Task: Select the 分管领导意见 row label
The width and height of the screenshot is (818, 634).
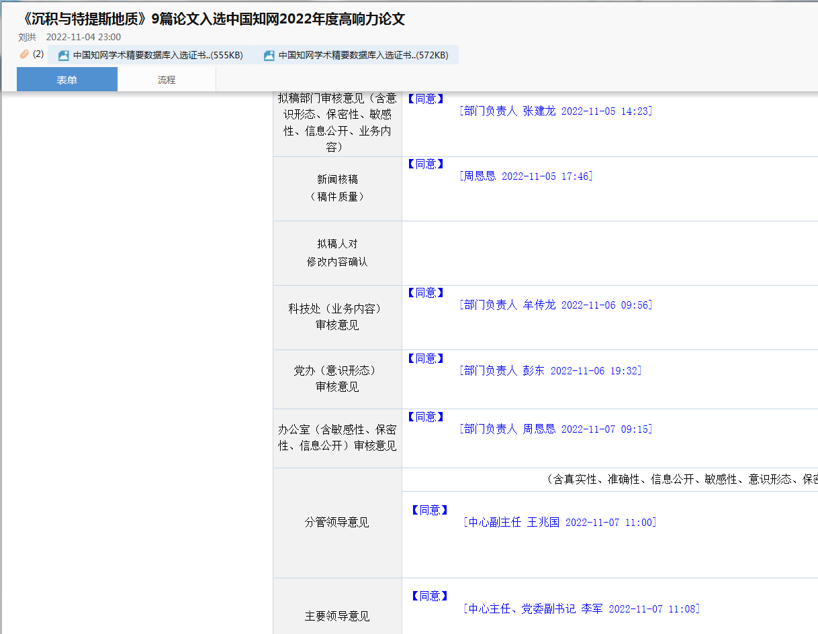Action: (x=337, y=523)
